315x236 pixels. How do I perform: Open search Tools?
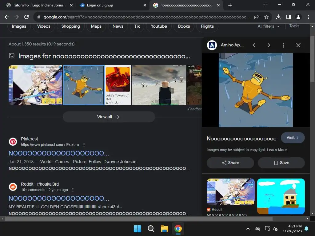[x=294, y=26]
